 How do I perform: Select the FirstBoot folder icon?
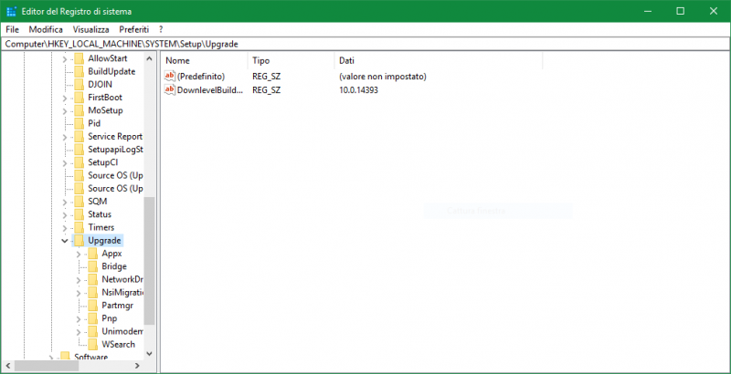[x=79, y=98]
